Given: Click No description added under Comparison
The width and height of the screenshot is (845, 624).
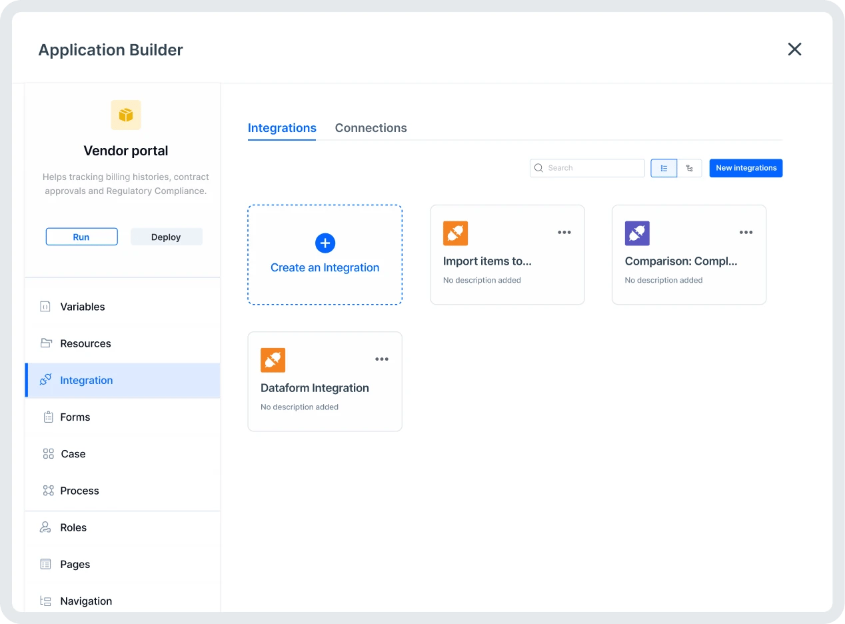Looking at the screenshot, I should coord(664,280).
